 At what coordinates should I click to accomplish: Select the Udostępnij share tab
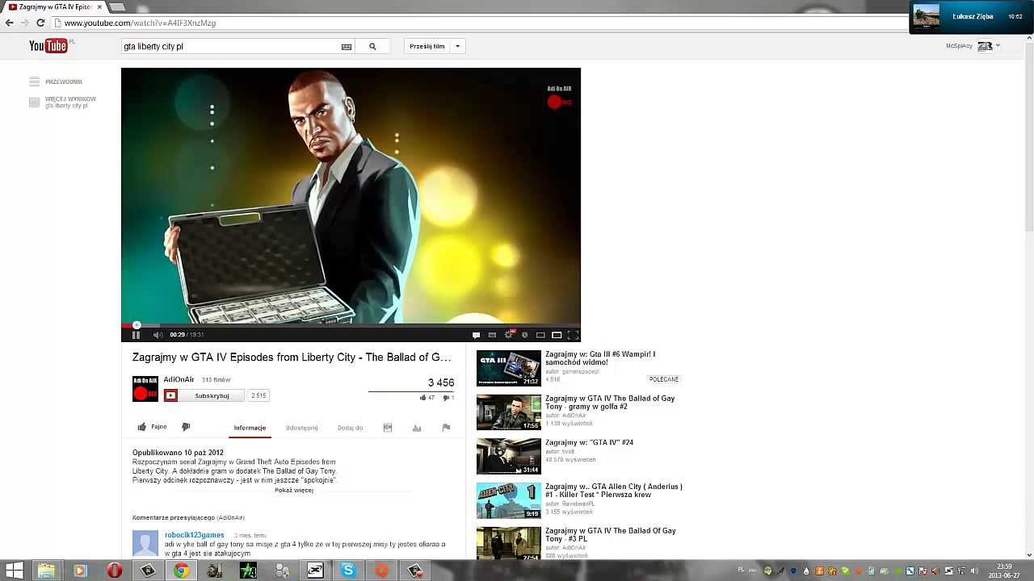point(301,428)
